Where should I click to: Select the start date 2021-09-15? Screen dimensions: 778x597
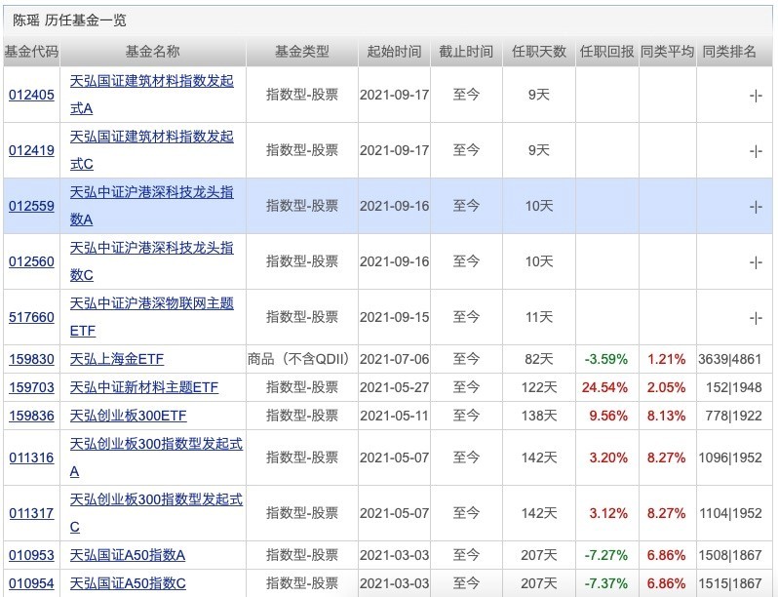click(395, 317)
